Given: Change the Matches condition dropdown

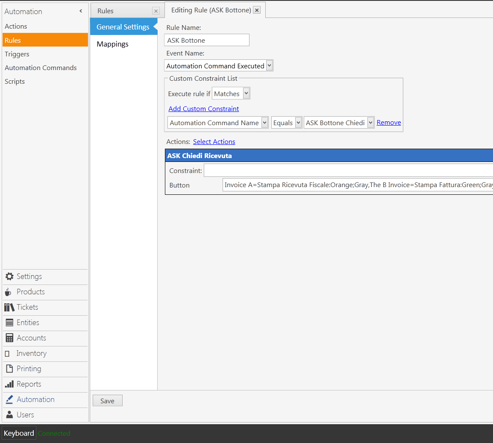Looking at the screenshot, I should [246, 93].
